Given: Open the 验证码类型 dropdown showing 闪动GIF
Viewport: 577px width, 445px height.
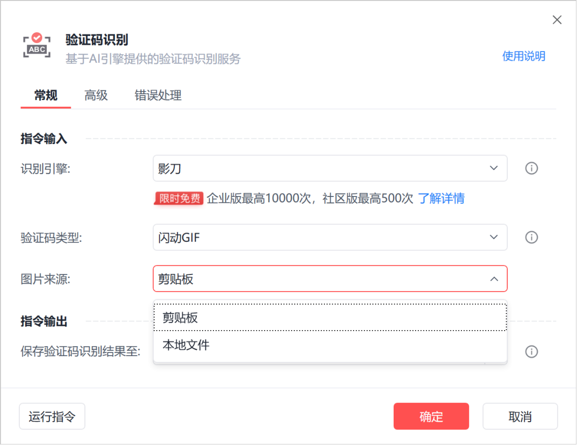Looking at the screenshot, I should click(330, 238).
